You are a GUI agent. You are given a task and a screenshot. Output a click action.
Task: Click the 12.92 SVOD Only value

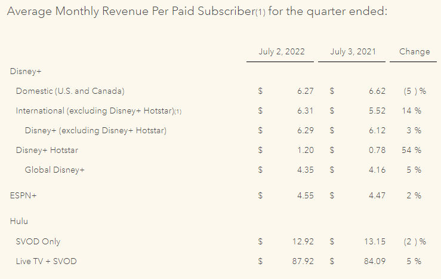303,241
